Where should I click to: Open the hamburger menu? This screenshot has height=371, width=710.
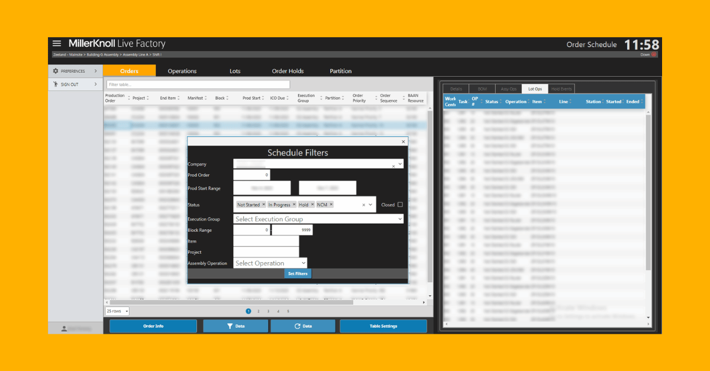point(57,44)
